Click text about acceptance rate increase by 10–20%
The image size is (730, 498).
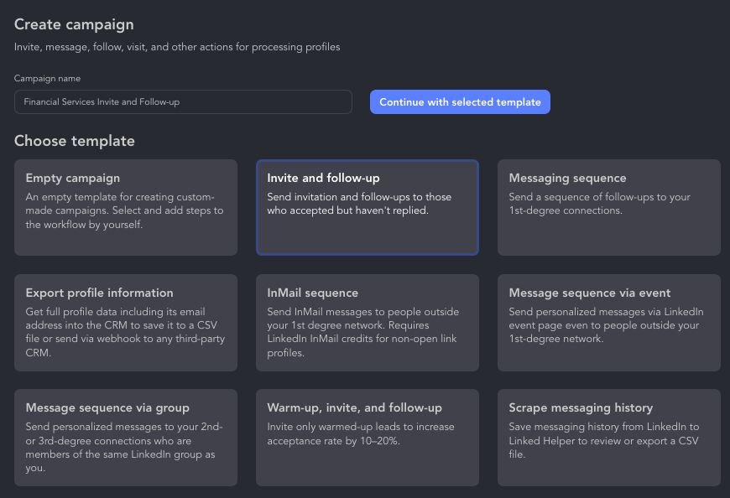(360, 433)
